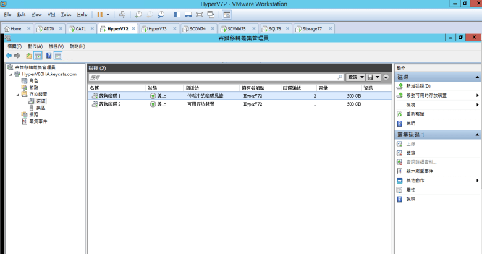Expand the 其他動作 submenu arrow
This screenshot has height=254, width=482.
478,180
